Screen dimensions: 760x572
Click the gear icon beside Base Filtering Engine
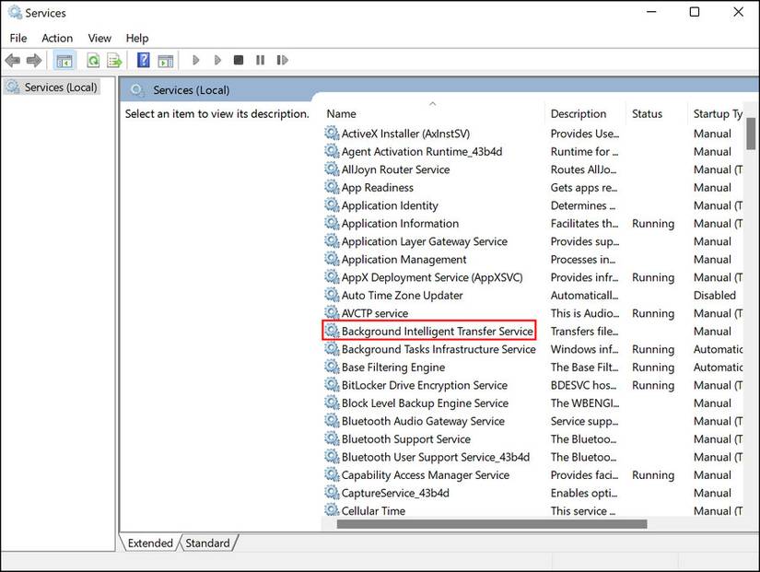(332, 367)
